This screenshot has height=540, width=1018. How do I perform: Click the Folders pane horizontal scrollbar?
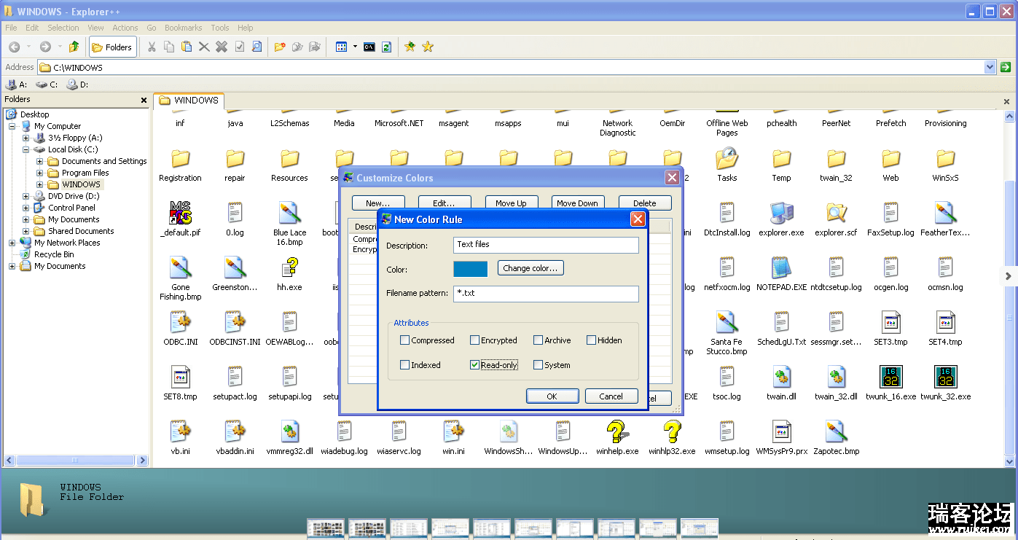point(76,461)
